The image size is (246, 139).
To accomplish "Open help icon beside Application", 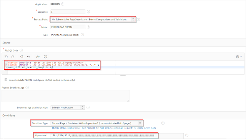I will tap(63, 4).
